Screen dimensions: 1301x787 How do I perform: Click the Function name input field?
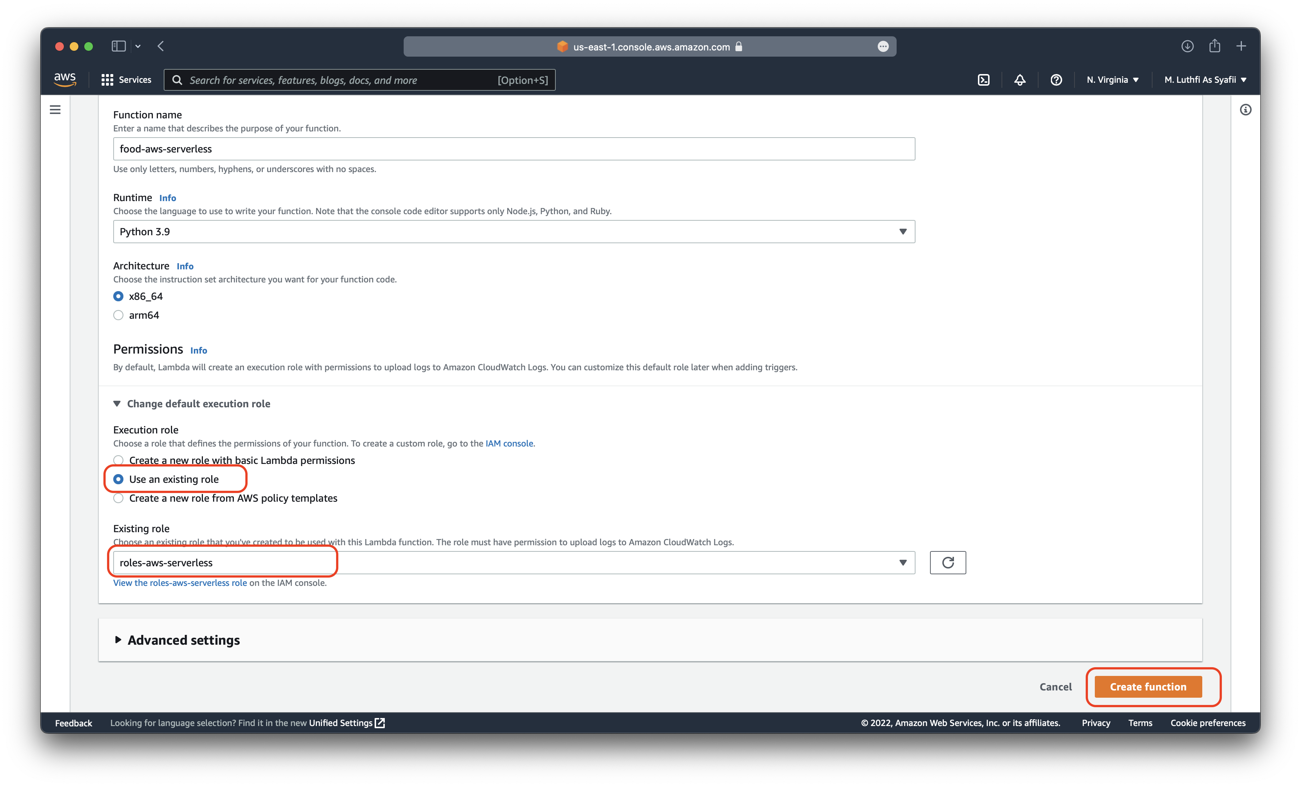[x=514, y=149]
